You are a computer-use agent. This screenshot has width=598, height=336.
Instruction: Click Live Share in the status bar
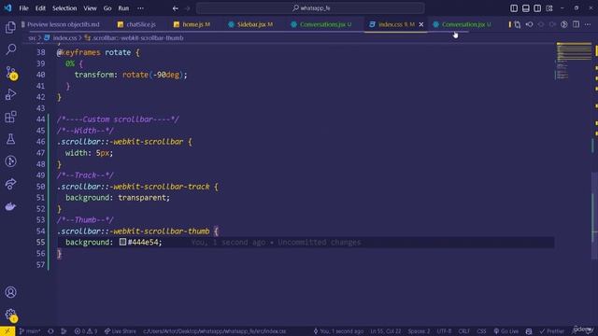coord(121,331)
